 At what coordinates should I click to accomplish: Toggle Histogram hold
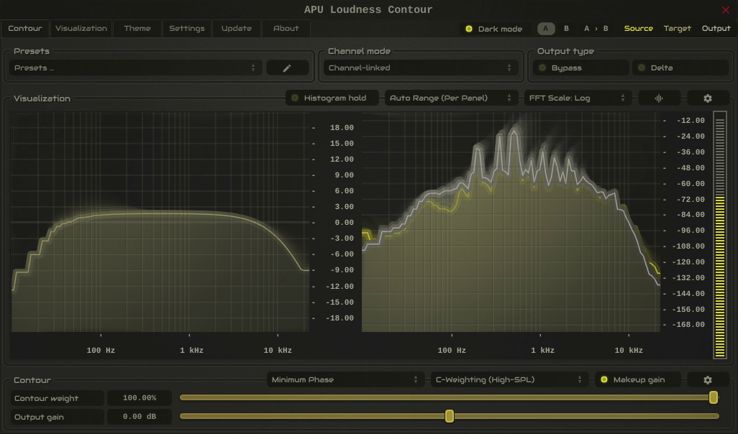pyautogui.click(x=332, y=98)
